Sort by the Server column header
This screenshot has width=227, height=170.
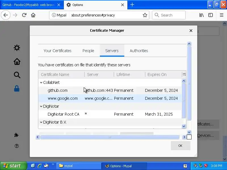[x=99, y=75]
